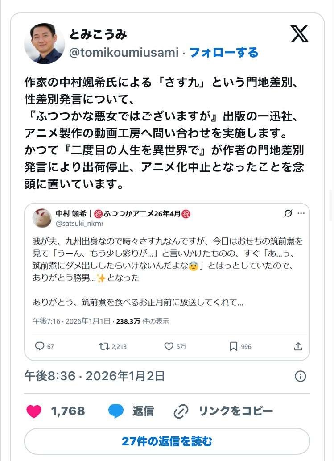Viewport: 334px width, 461px height.
Task: Click the 午後8:36 · 2026年1月2日 timestamp
Action: [x=95, y=376]
